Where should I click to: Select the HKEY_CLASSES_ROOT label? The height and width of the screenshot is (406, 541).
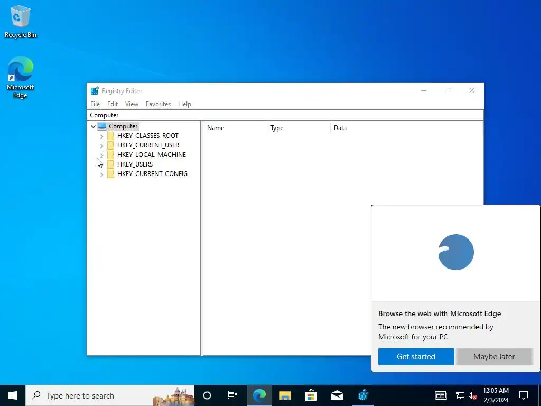pyautogui.click(x=148, y=136)
